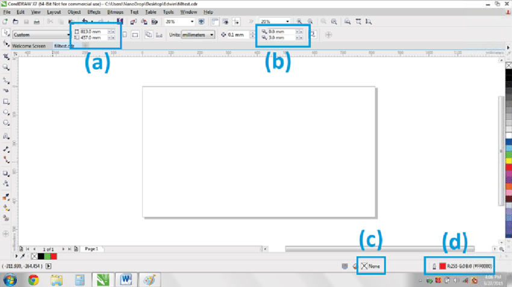Click the Print icon in the standard toolbar
The width and height of the screenshot is (512, 287).
pos(36,22)
